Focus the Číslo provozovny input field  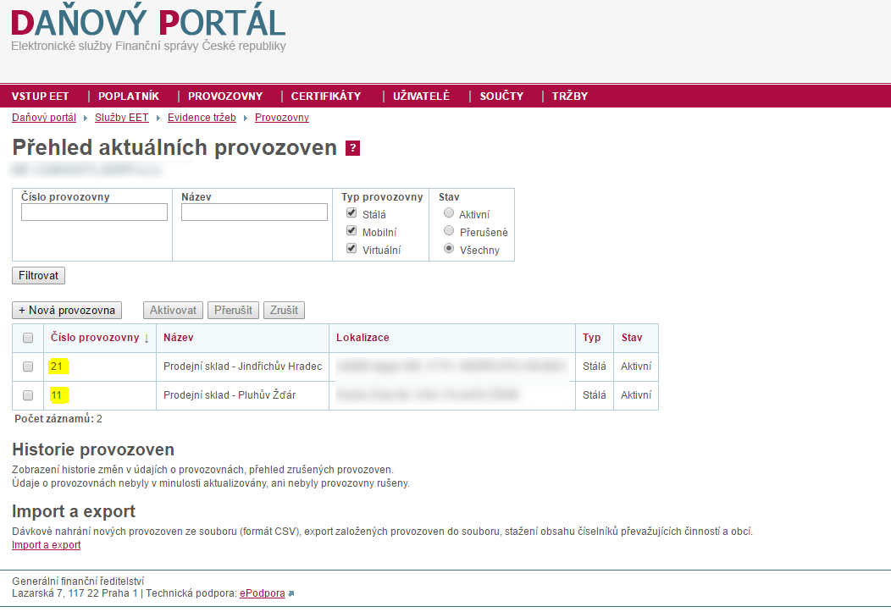tap(94, 212)
